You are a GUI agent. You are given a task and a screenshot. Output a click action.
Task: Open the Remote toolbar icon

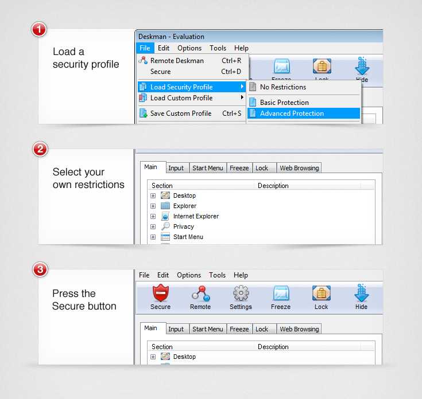[200, 294]
